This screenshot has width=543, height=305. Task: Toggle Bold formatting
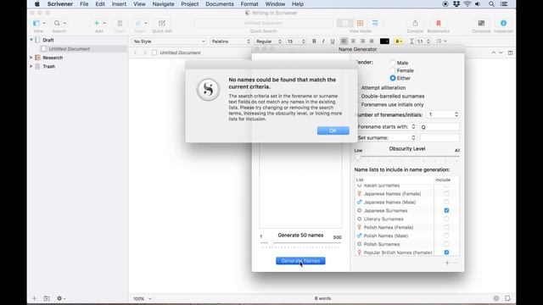click(314, 42)
